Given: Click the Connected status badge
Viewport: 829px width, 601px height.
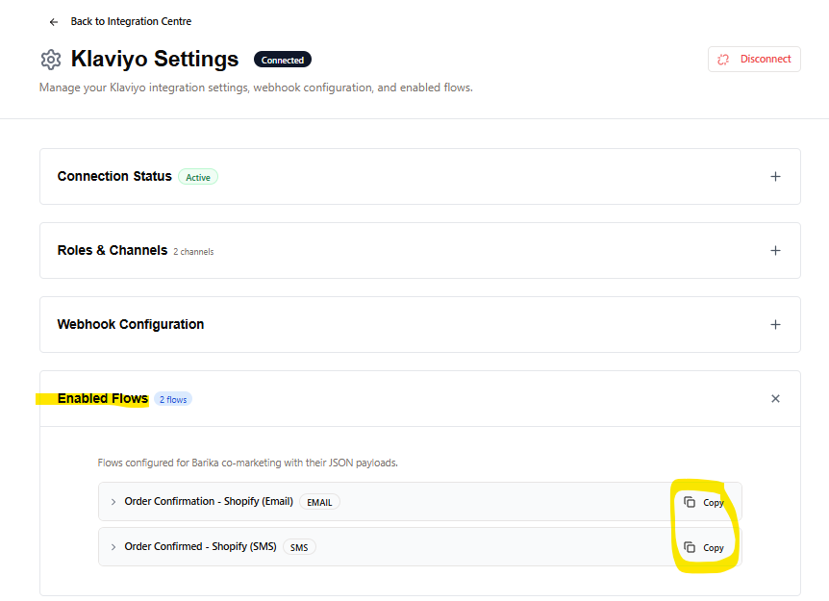Looking at the screenshot, I should 283,60.
